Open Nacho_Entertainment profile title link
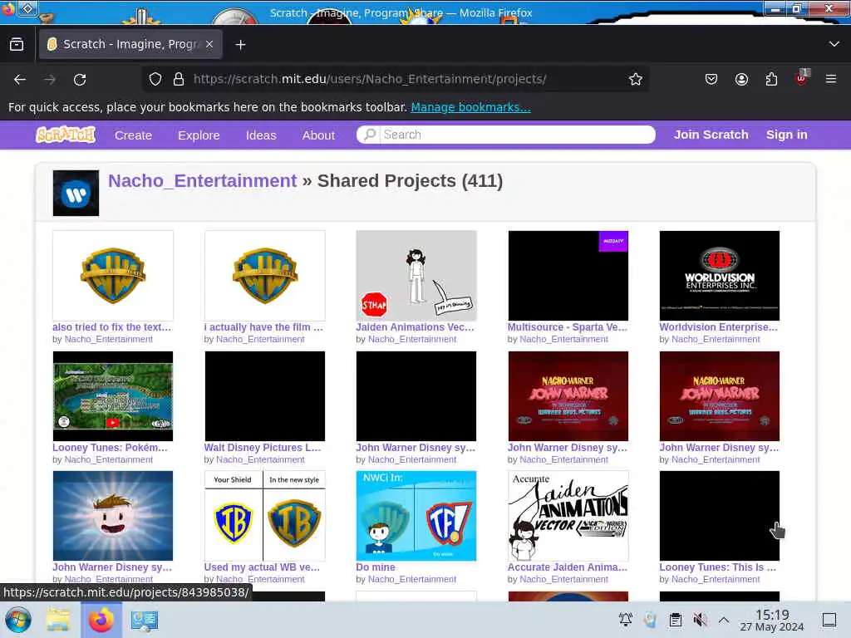 tap(203, 180)
